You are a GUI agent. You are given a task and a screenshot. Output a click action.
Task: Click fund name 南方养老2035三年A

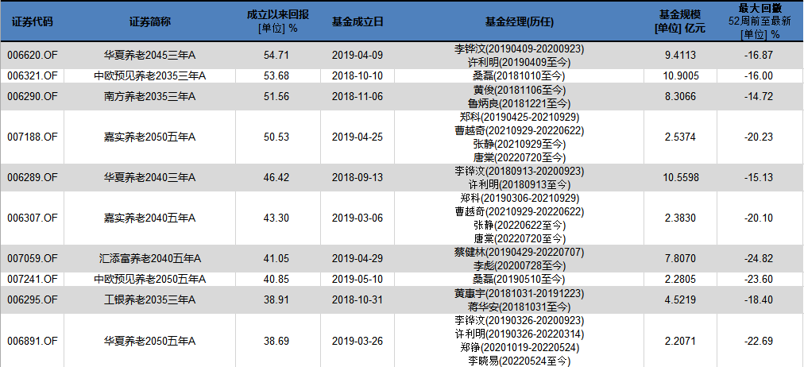click(149, 96)
